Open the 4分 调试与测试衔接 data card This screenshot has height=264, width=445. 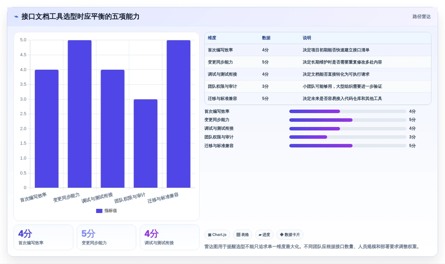point(170,237)
